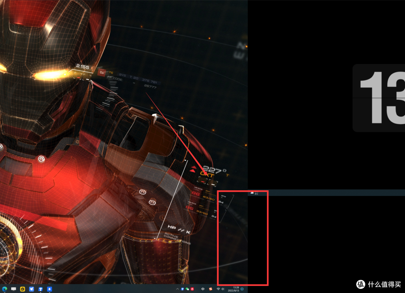This screenshot has height=293, width=405.
Task: Launch the yellow P app on taskbar
Action: (x=22, y=289)
